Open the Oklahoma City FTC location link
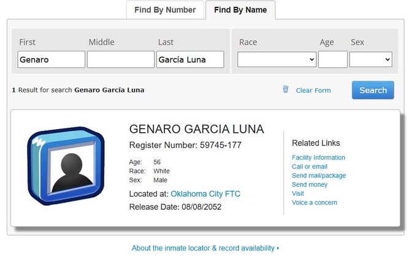 coord(205,194)
